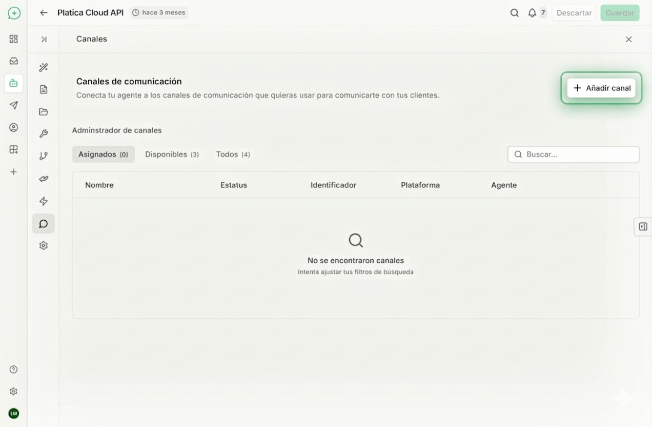652x427 pixels.
Task: Open the branch workflow icon
Action: pyautogui.click(x=44, y=156)
